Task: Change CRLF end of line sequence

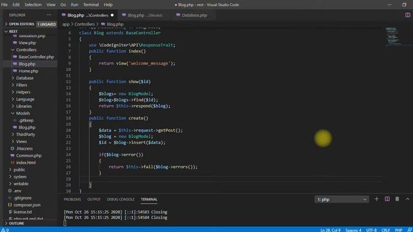Action: (386, 230)
